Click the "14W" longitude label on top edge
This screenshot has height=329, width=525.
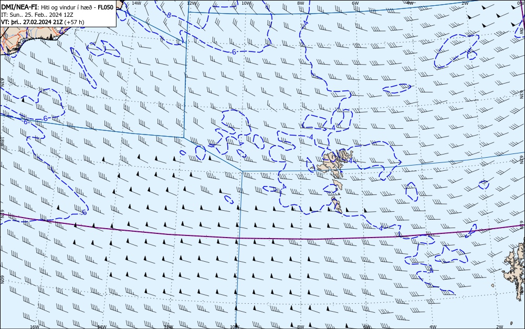(x=136, y=3)
